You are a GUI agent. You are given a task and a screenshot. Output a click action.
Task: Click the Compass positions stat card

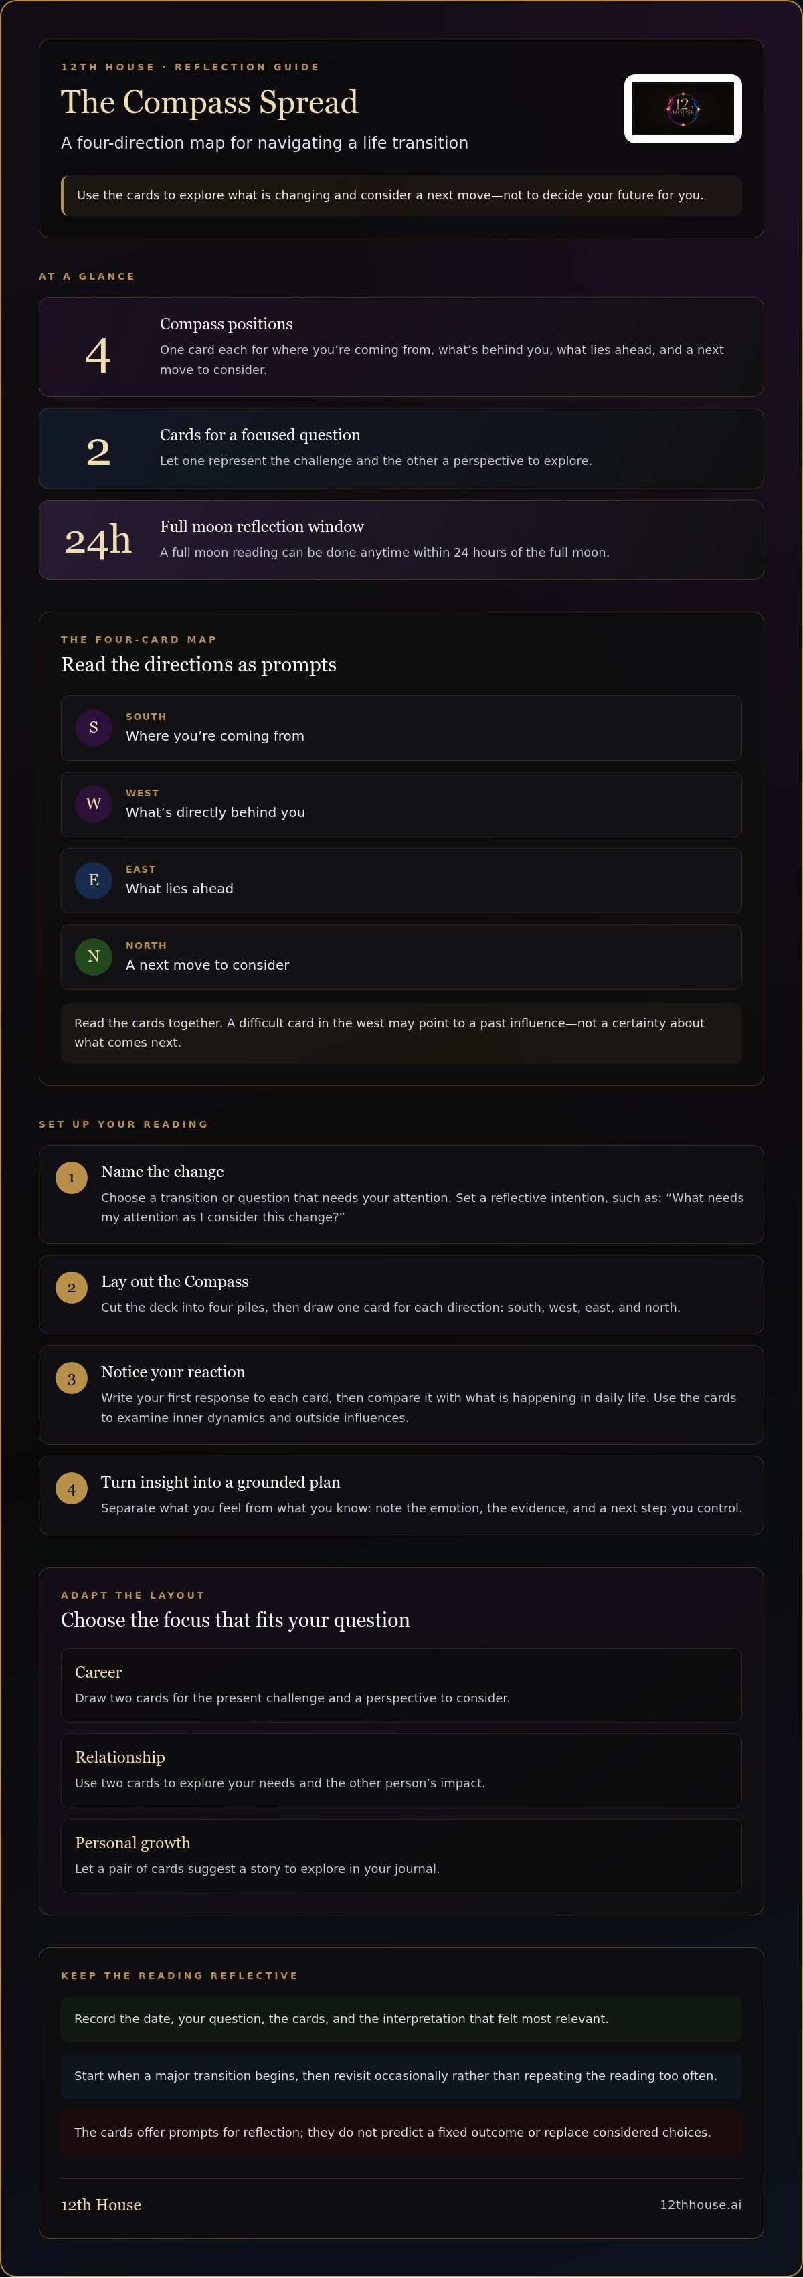(401, 347)
